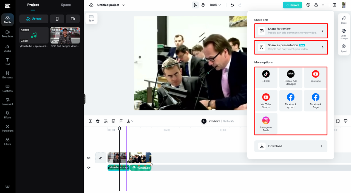Share to TikTok Ads Manager
The image size is (351, 193).
click(x=291, y=78)
